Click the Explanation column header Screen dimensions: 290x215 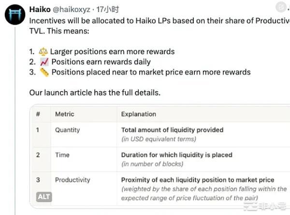tap(139, 114)
